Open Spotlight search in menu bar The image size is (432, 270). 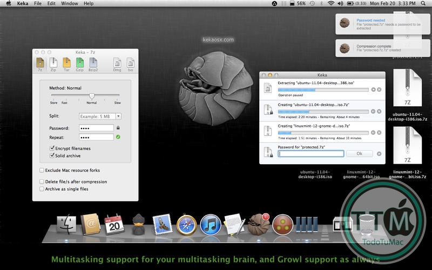click(x=423, y=3)
